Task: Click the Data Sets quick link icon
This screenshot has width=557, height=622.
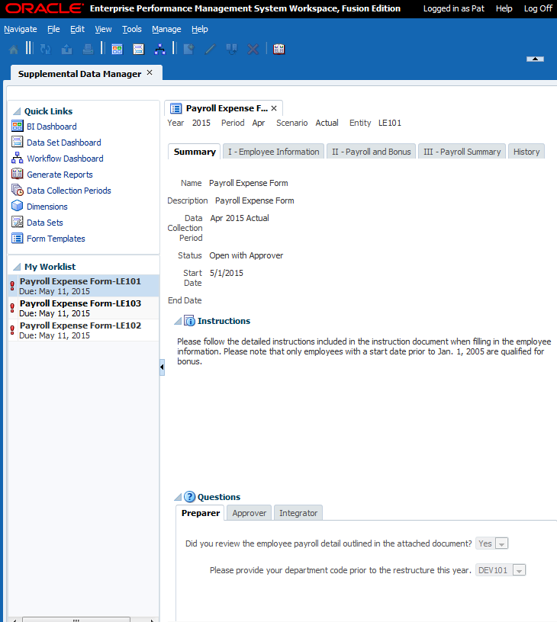Action: pyautogui.click(x=17, y=222)
